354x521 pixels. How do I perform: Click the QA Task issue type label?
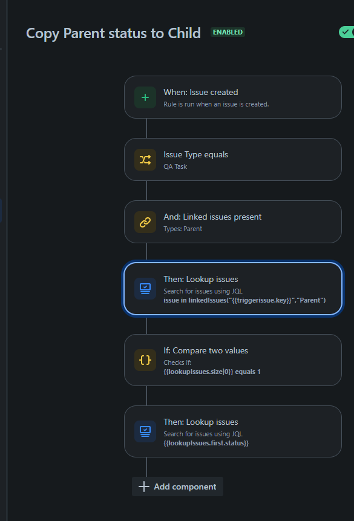pos(175,166)
